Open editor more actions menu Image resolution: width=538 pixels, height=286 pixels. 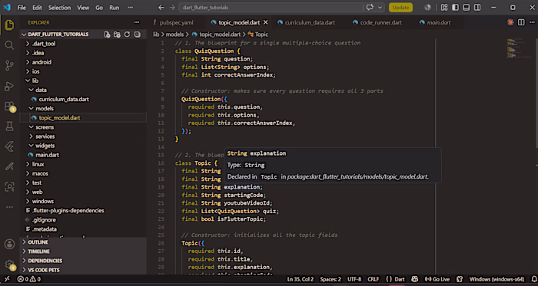coord(532,22)
